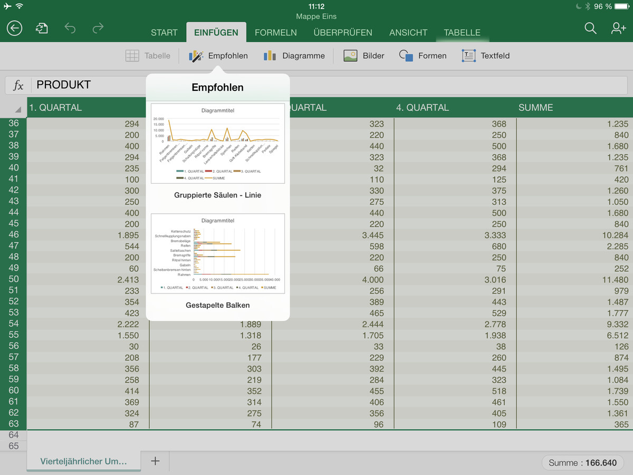This screenshot has height=475, width=633.
Task: Open the FORMELN ribbon tab
Action: 276,32
